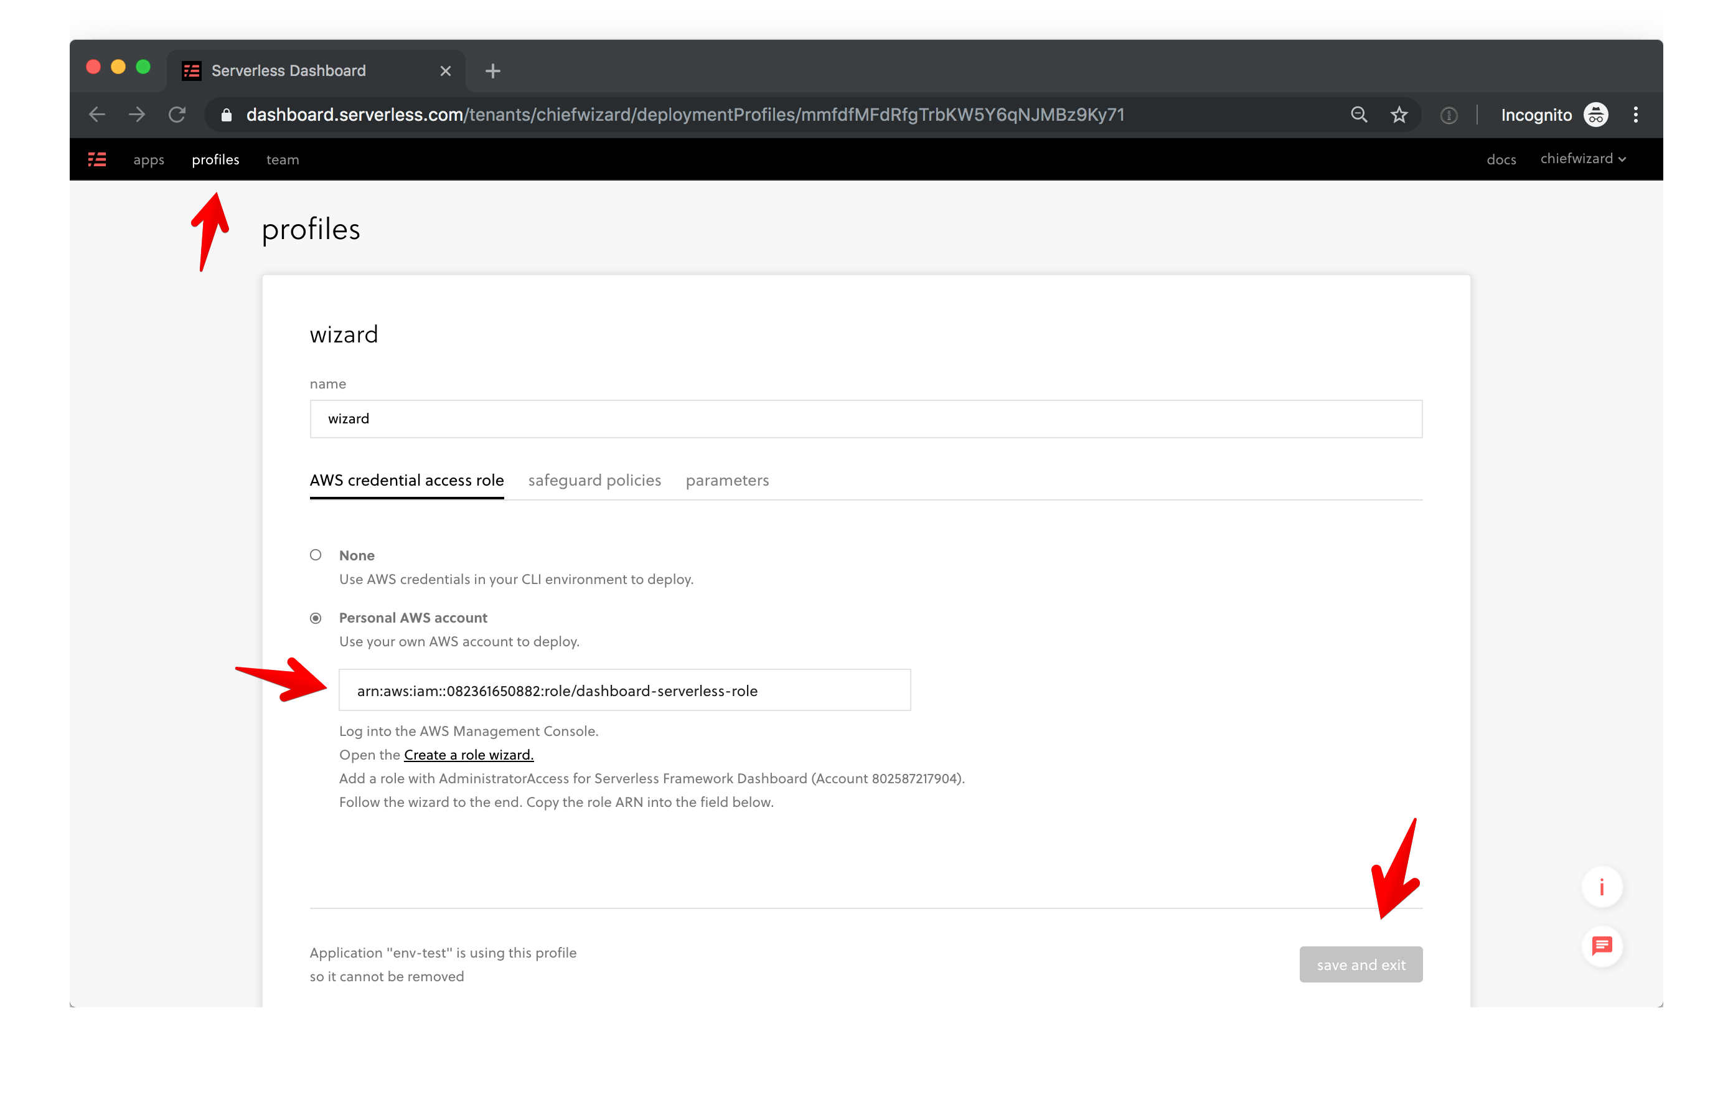Click into the role ARN input field
The image size is (1733, 1107).
tap(624, 690)
